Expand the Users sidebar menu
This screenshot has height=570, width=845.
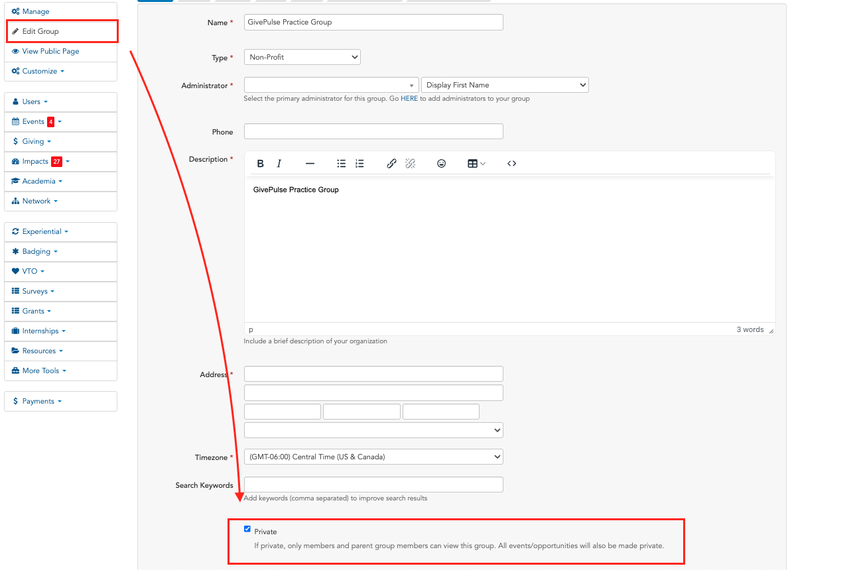tap(60, 102)
